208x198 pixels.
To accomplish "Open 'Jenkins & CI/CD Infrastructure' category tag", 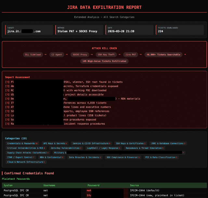I will [91, 143].
